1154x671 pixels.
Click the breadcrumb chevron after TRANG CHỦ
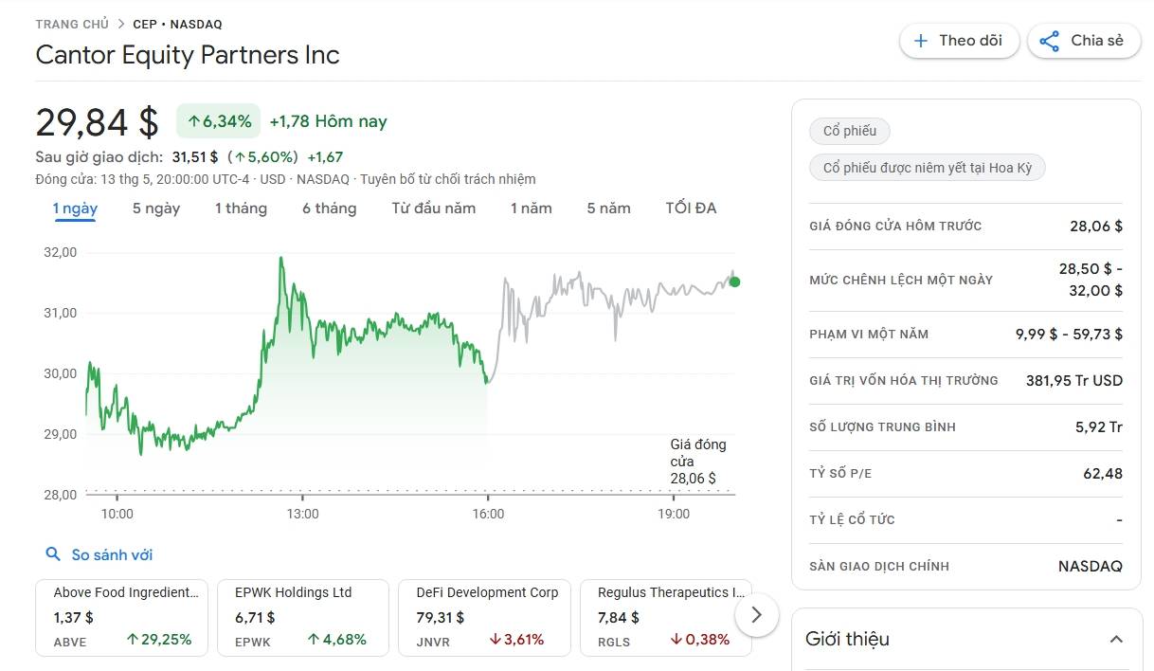click(x=121, y=24)
